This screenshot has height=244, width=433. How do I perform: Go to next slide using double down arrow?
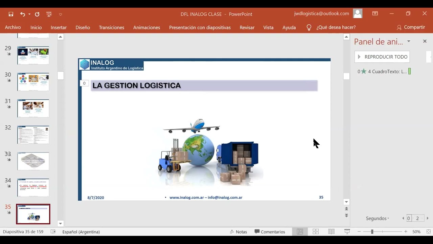(x=346, y=216)
